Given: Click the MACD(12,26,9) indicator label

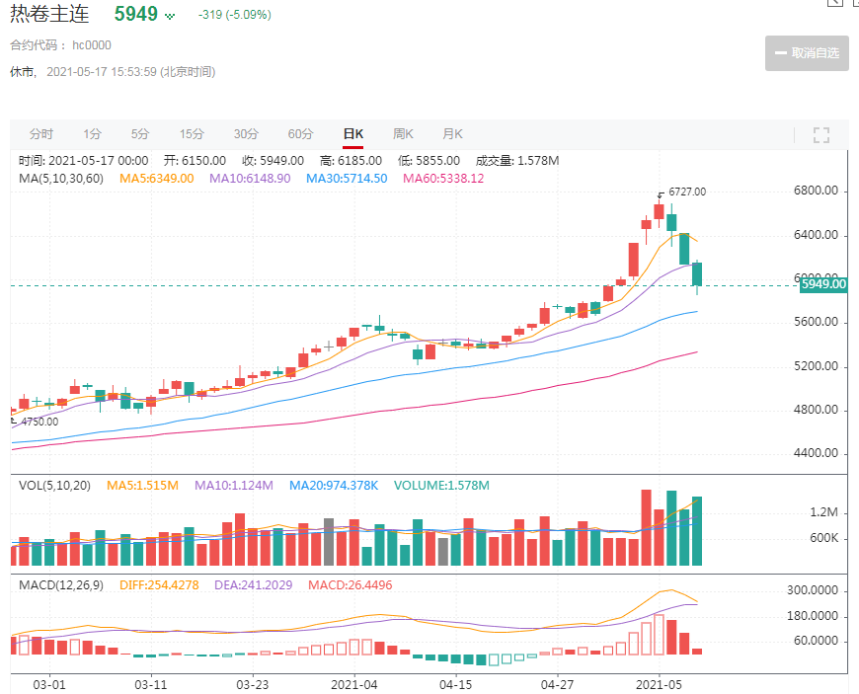Looking at the screenshot, I should coord(61,585).
